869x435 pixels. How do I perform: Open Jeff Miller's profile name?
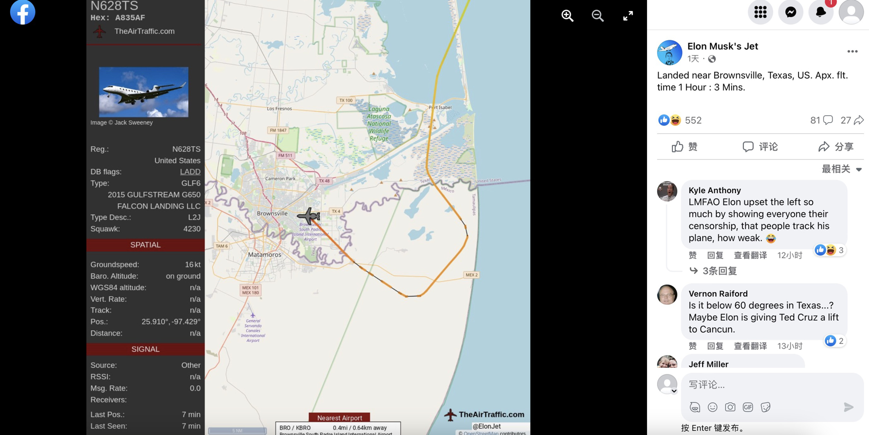coord(708,364)
